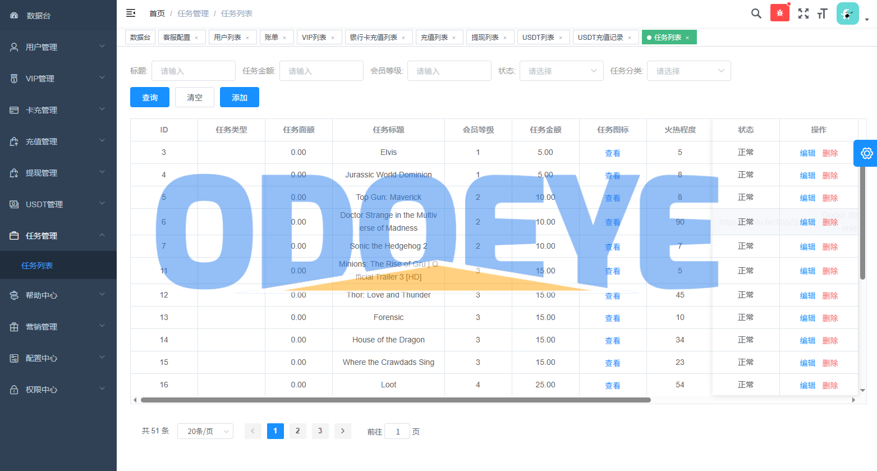
Task: Click the red bug error-log icon
Action: pyautogui.click(x=779, y=13)
